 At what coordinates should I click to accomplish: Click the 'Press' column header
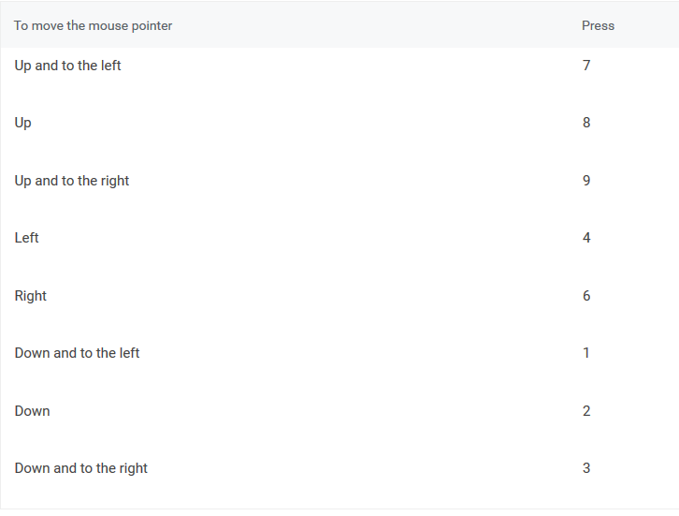point(598,26)
